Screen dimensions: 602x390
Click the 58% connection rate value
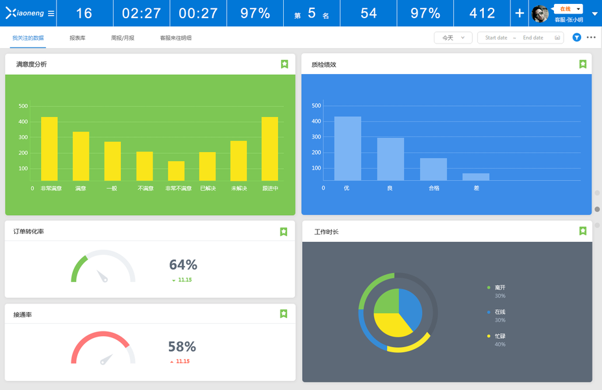(x=182, y=346)
